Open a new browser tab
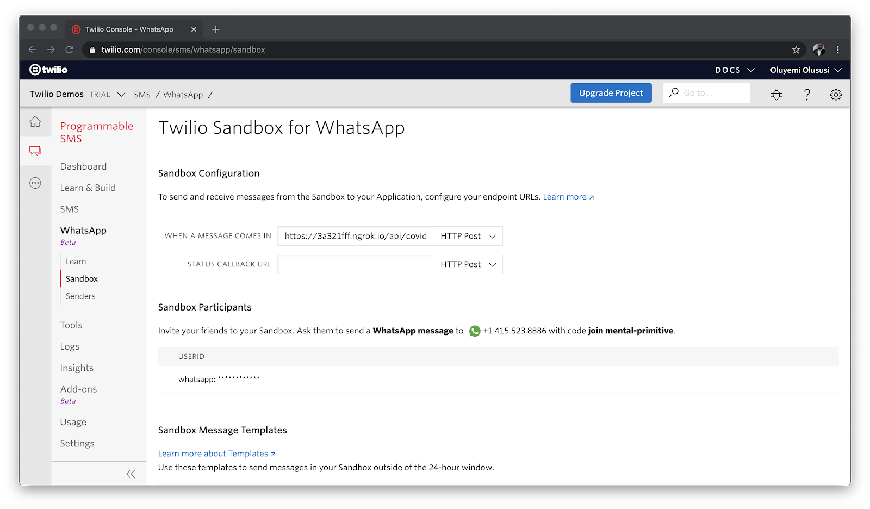Image resolution: width=870 pixels, height=509 pixels. pos(215,29)
